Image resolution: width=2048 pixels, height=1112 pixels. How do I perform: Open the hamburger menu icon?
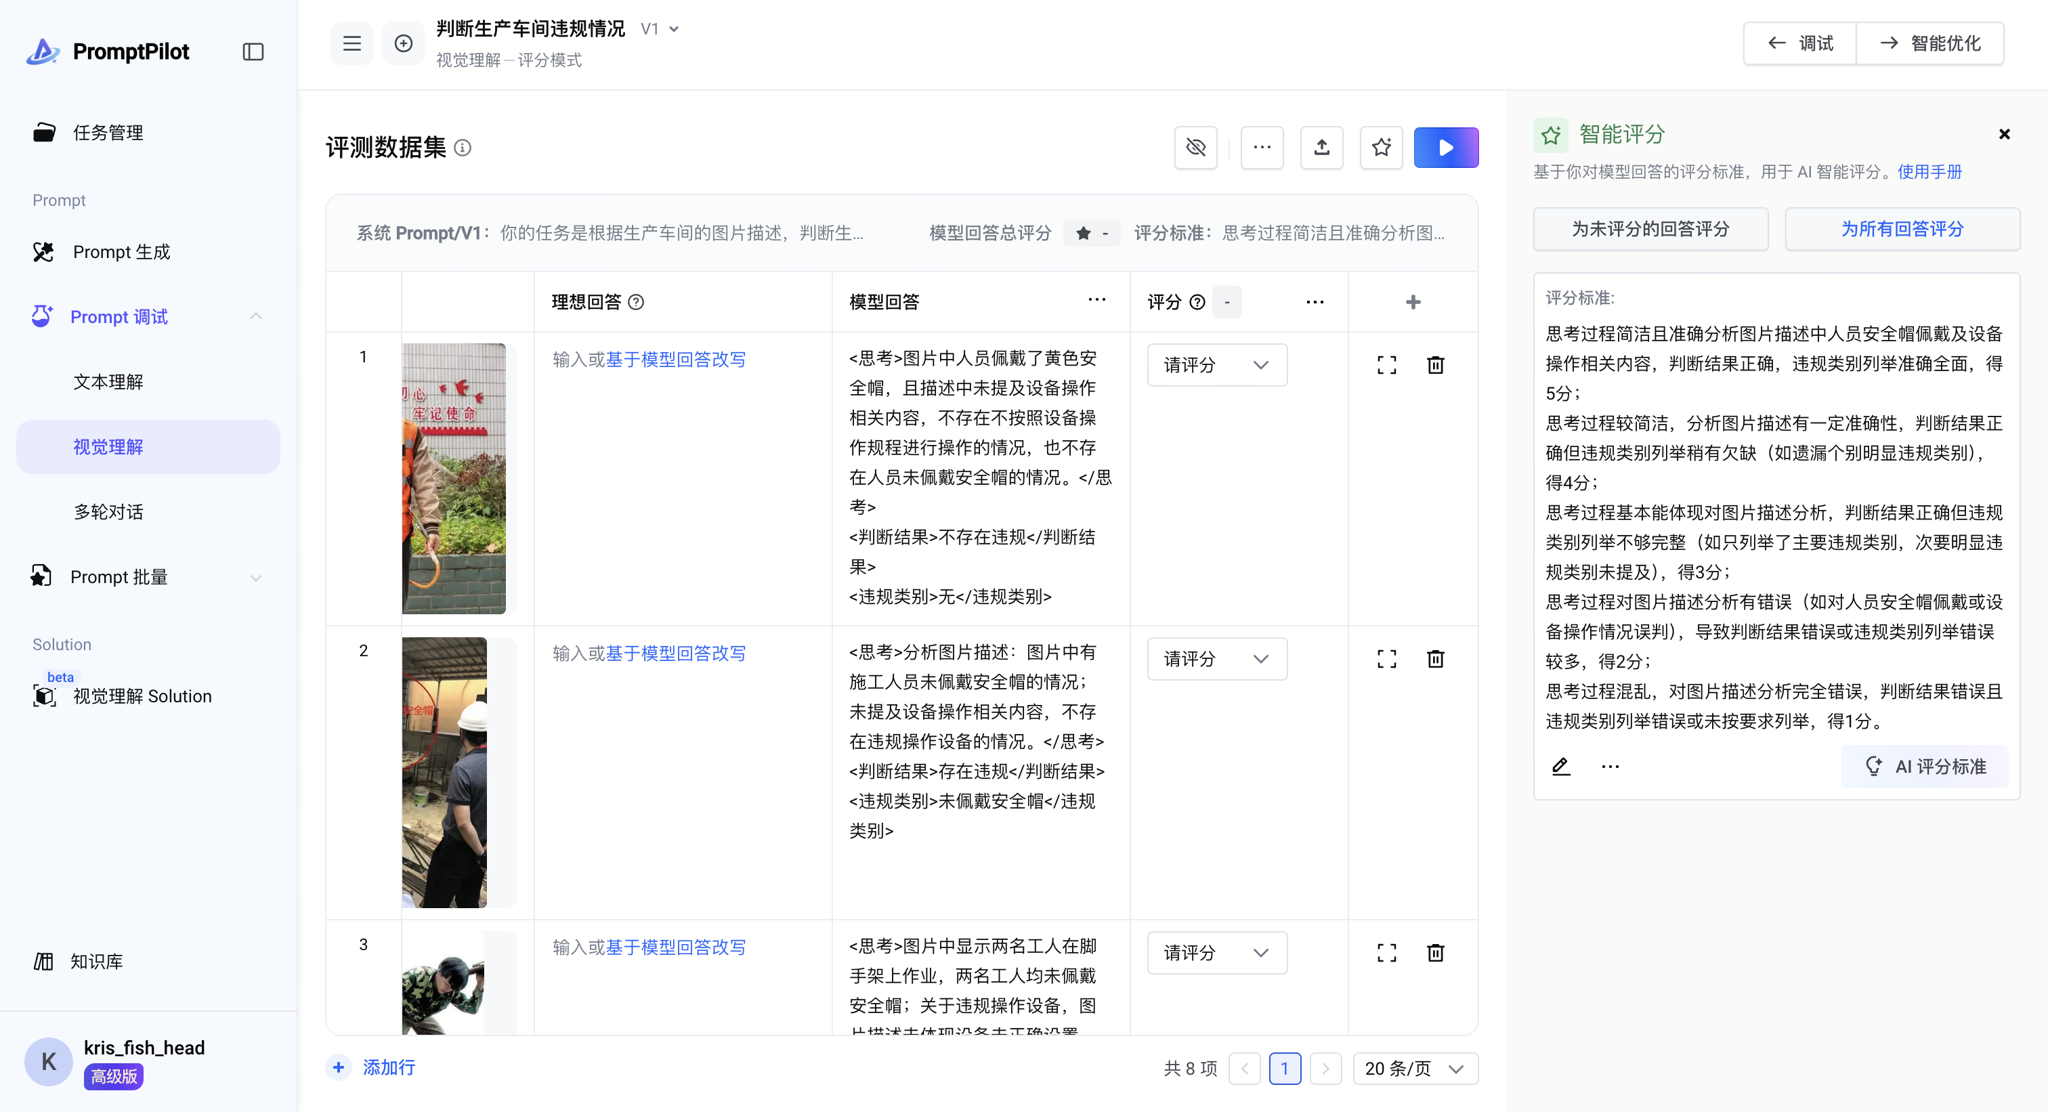[351, 44]
